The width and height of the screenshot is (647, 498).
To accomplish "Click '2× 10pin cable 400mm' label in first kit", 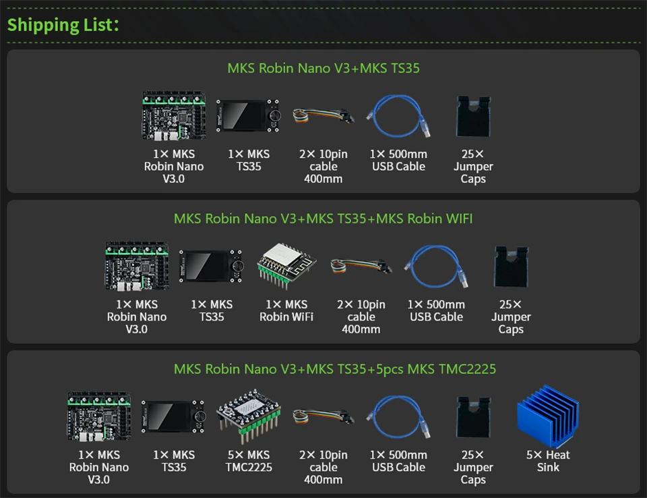I will pyautogui.click(x=323, y=166).
